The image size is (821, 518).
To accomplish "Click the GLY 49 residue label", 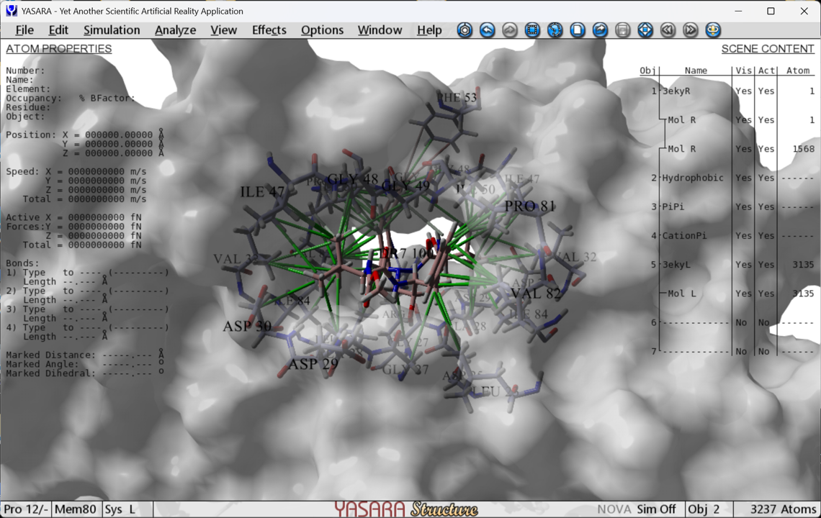I will [405, 186].
